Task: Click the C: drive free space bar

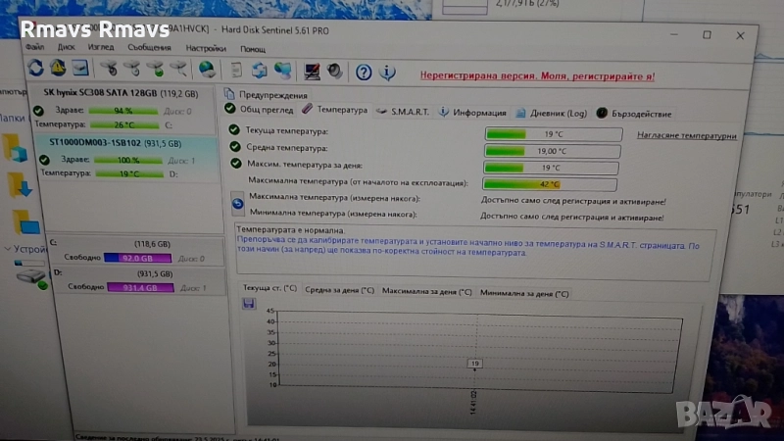Action: pos(143,259)
